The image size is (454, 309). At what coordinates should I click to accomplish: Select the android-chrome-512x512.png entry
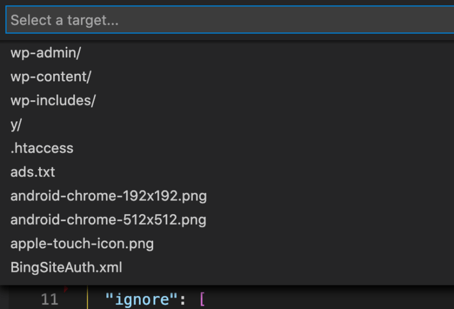(109, 220)
